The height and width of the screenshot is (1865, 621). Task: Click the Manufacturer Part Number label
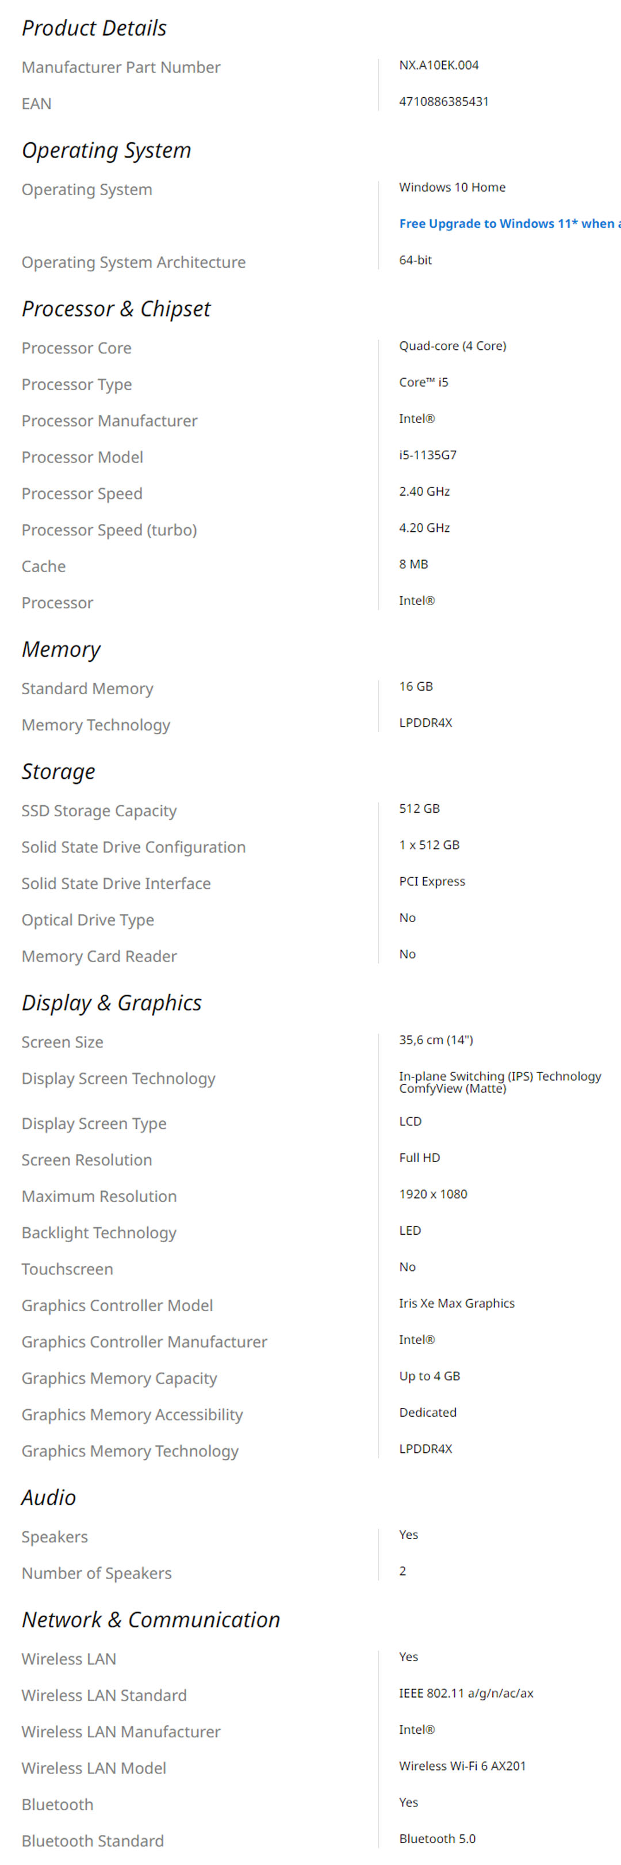121,67
